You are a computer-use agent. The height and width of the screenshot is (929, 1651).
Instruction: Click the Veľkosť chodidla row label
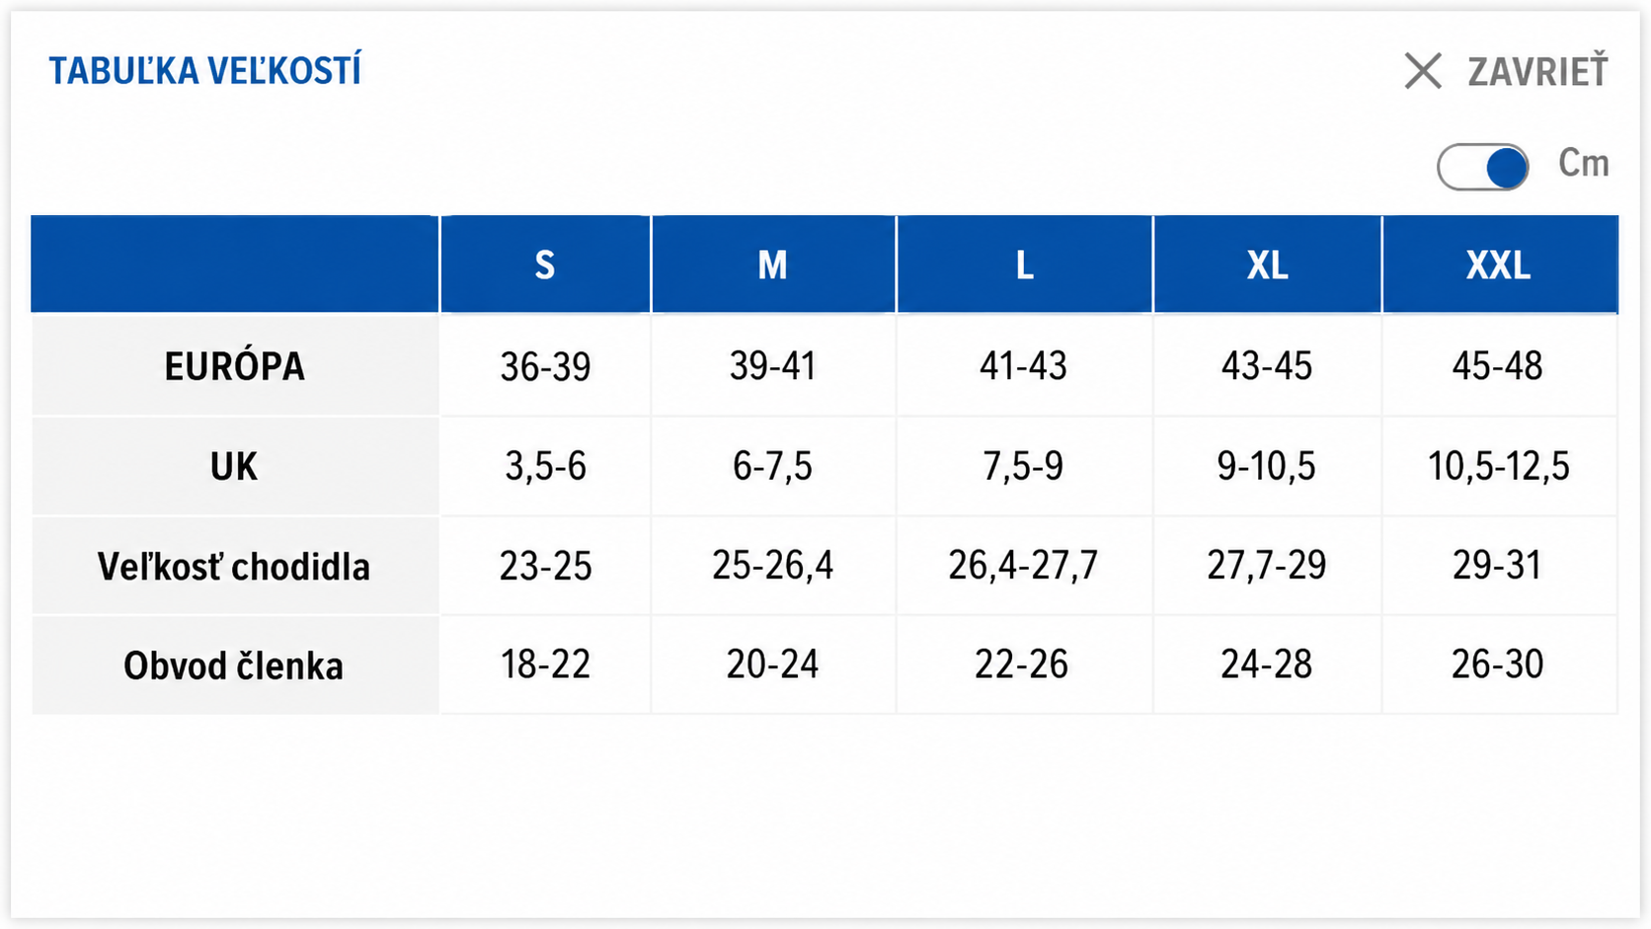(x=235, y=567)
